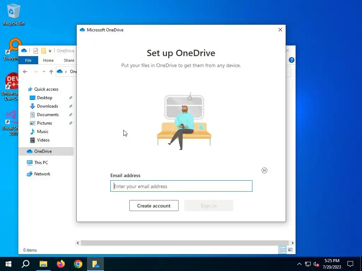Open Customize Quick Access Toolbar dropdown
The height and width of the screenshot is (271, 362).
50,51
